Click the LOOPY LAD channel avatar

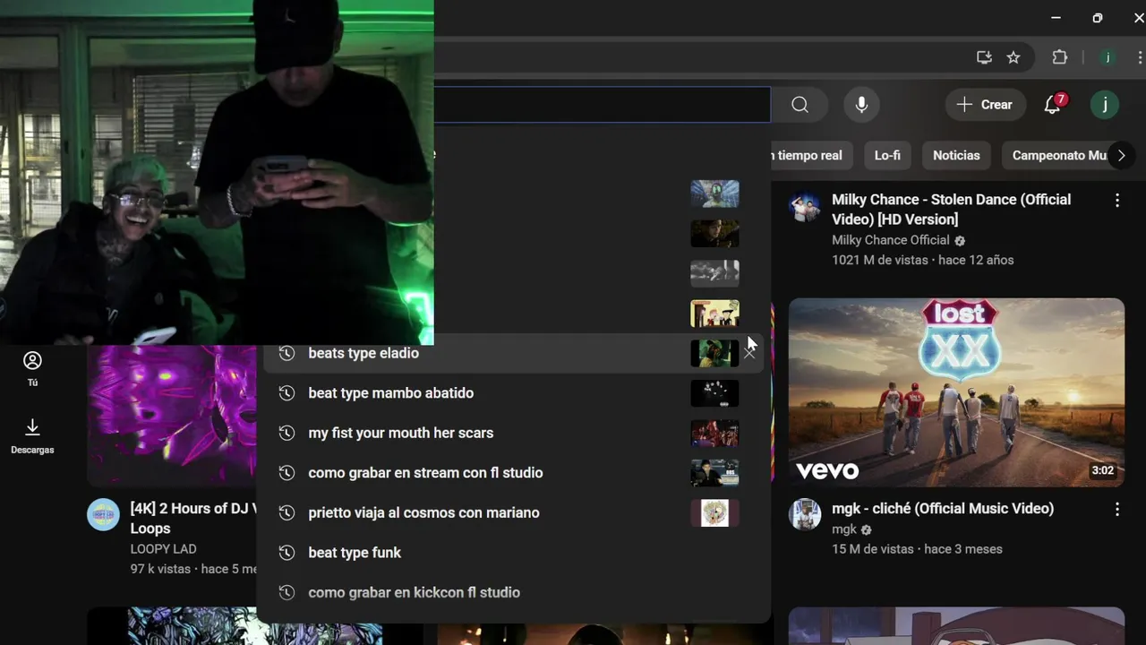tap(103, 515)
